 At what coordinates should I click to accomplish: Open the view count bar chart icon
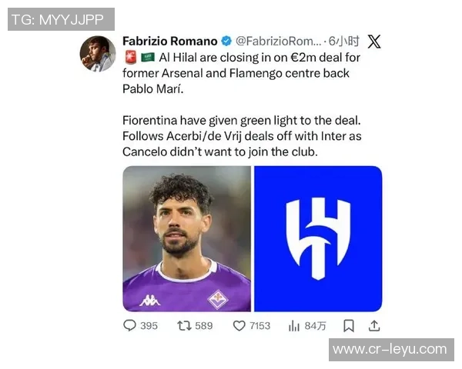(294, 326)
